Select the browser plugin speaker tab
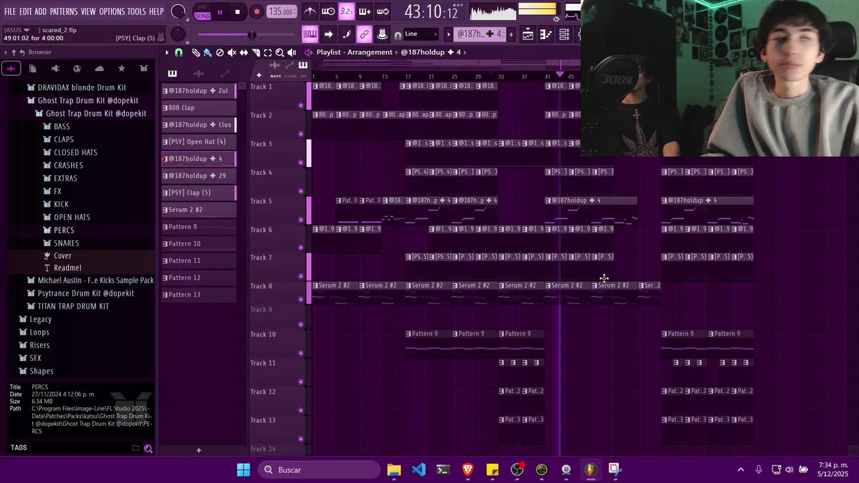 coord(55,68)
